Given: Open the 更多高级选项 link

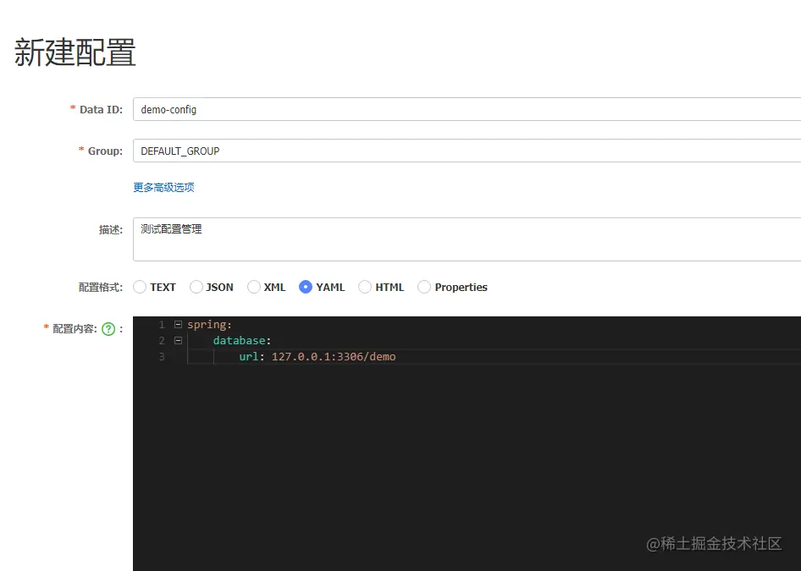Looking at the screenshot, I should click(163, 187).
